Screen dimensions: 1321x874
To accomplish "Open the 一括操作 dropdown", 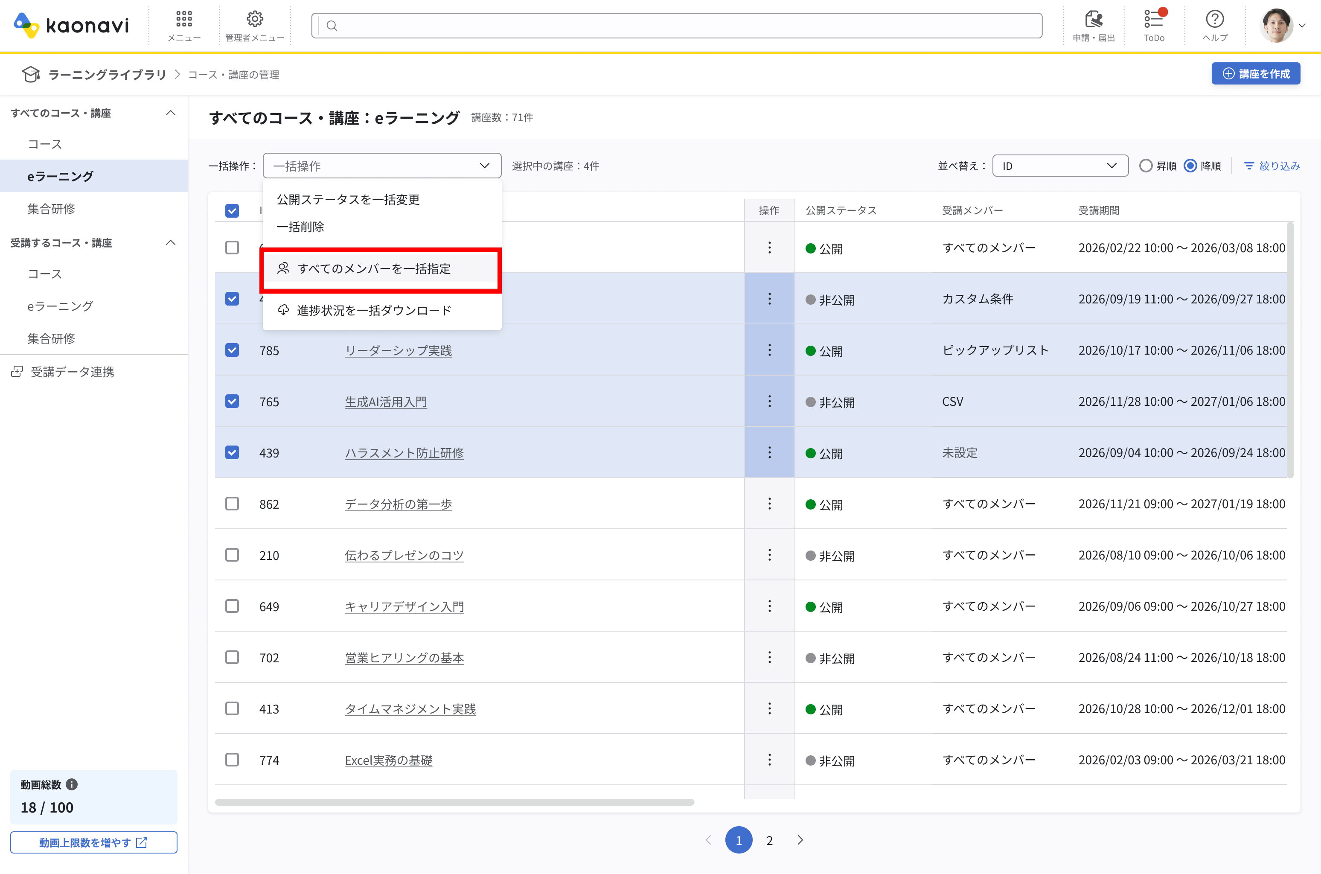I will 381,166.
